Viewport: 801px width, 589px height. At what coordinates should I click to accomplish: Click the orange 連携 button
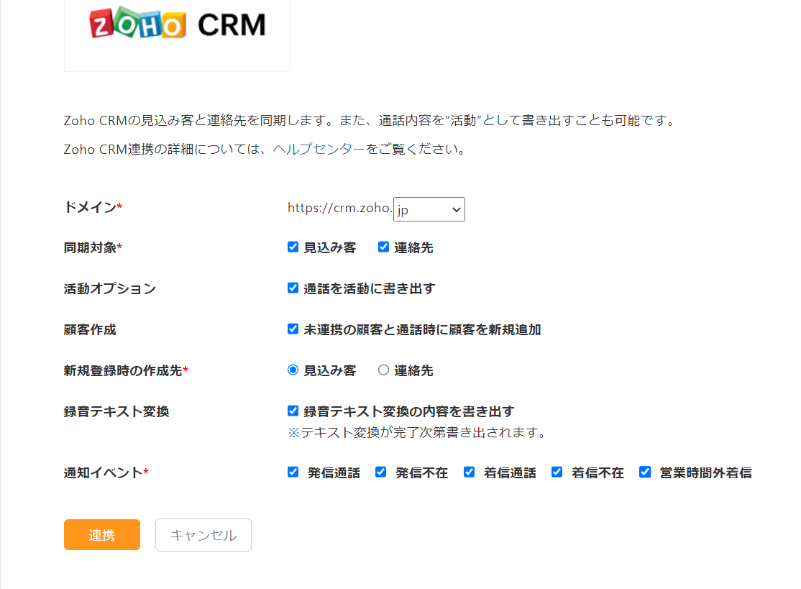tap(102, 535)
